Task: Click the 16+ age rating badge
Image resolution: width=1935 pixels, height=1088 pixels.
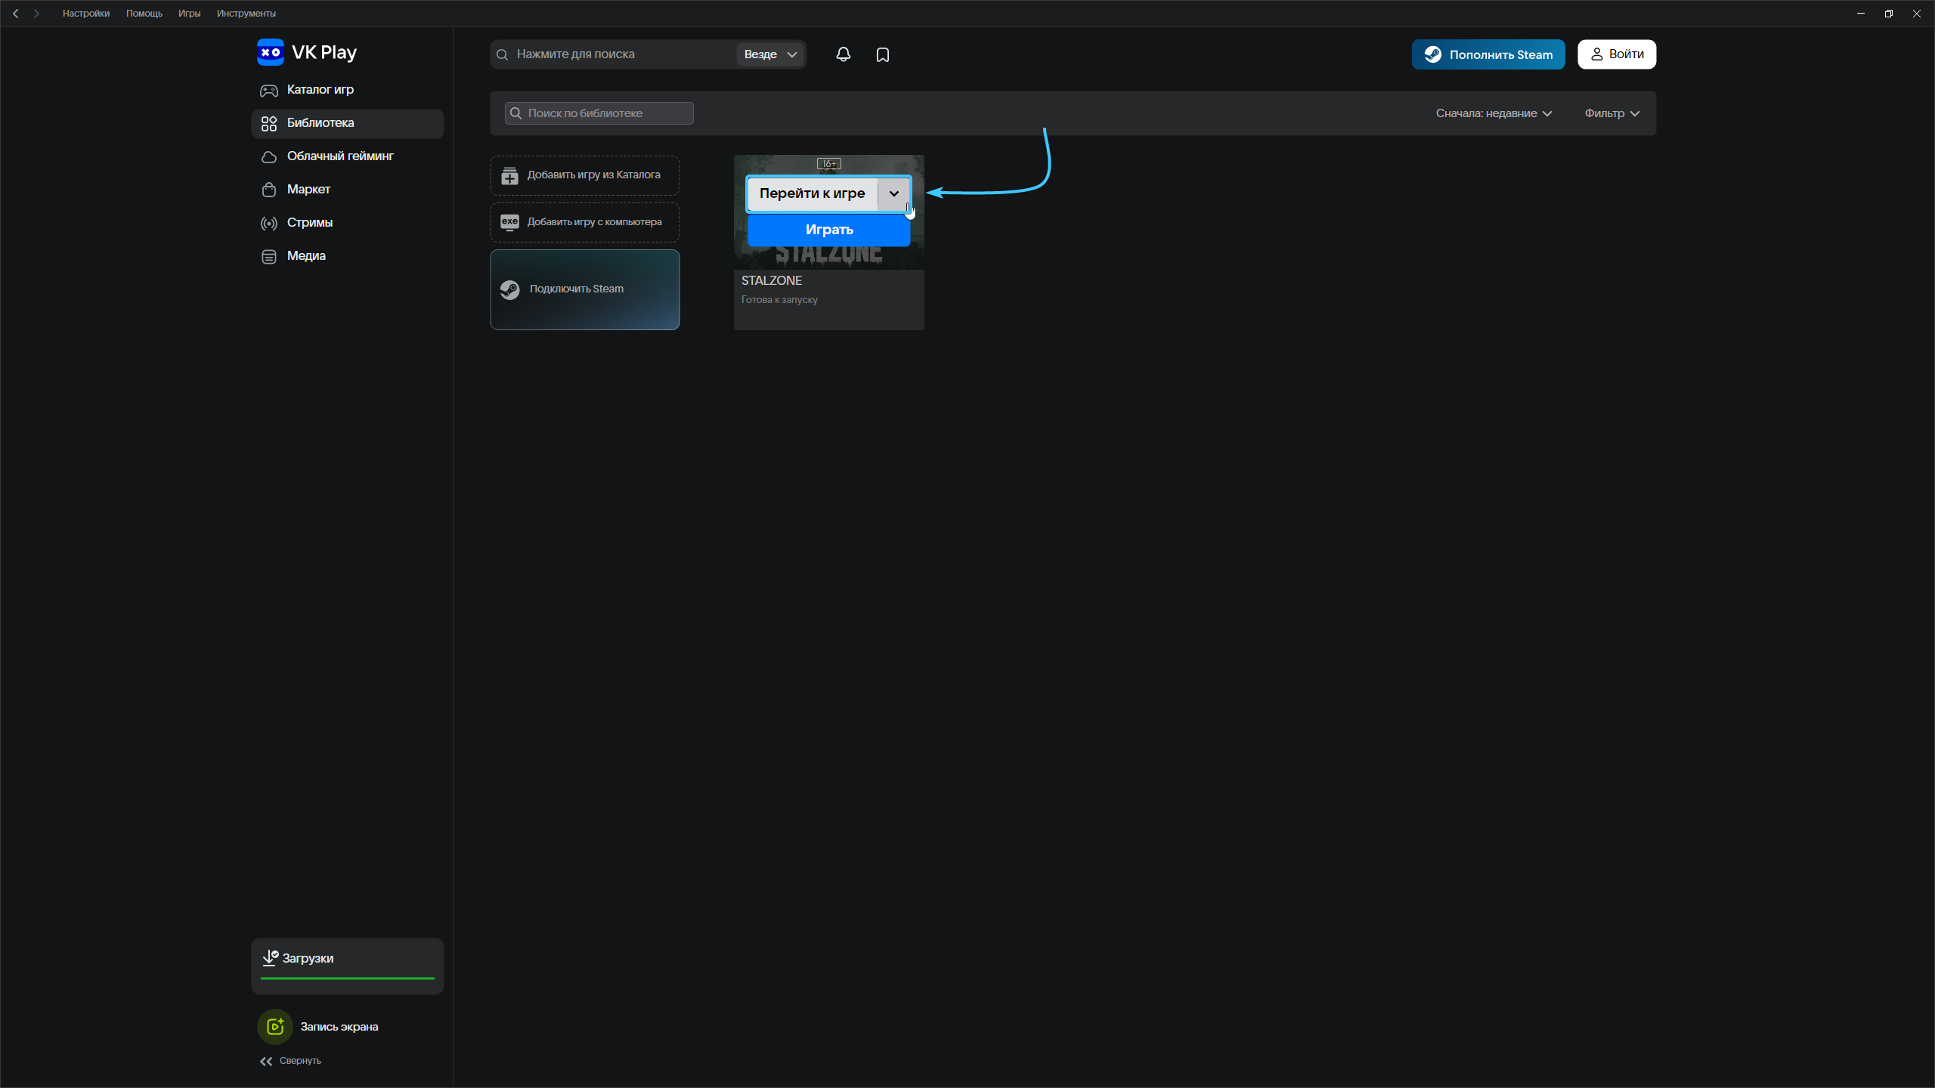Action: point(829,163)
